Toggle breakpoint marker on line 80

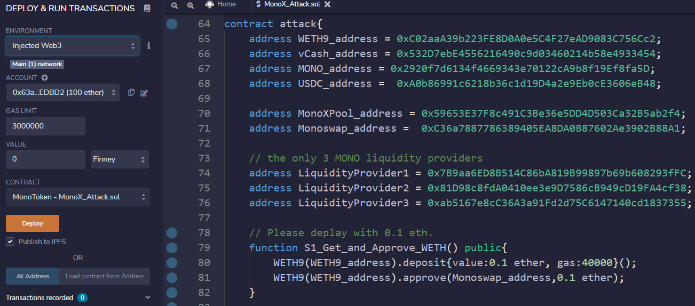click(x=172, y=263)
